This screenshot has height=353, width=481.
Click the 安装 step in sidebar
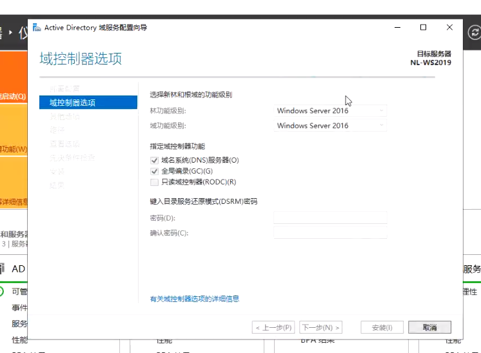point(57,172)
